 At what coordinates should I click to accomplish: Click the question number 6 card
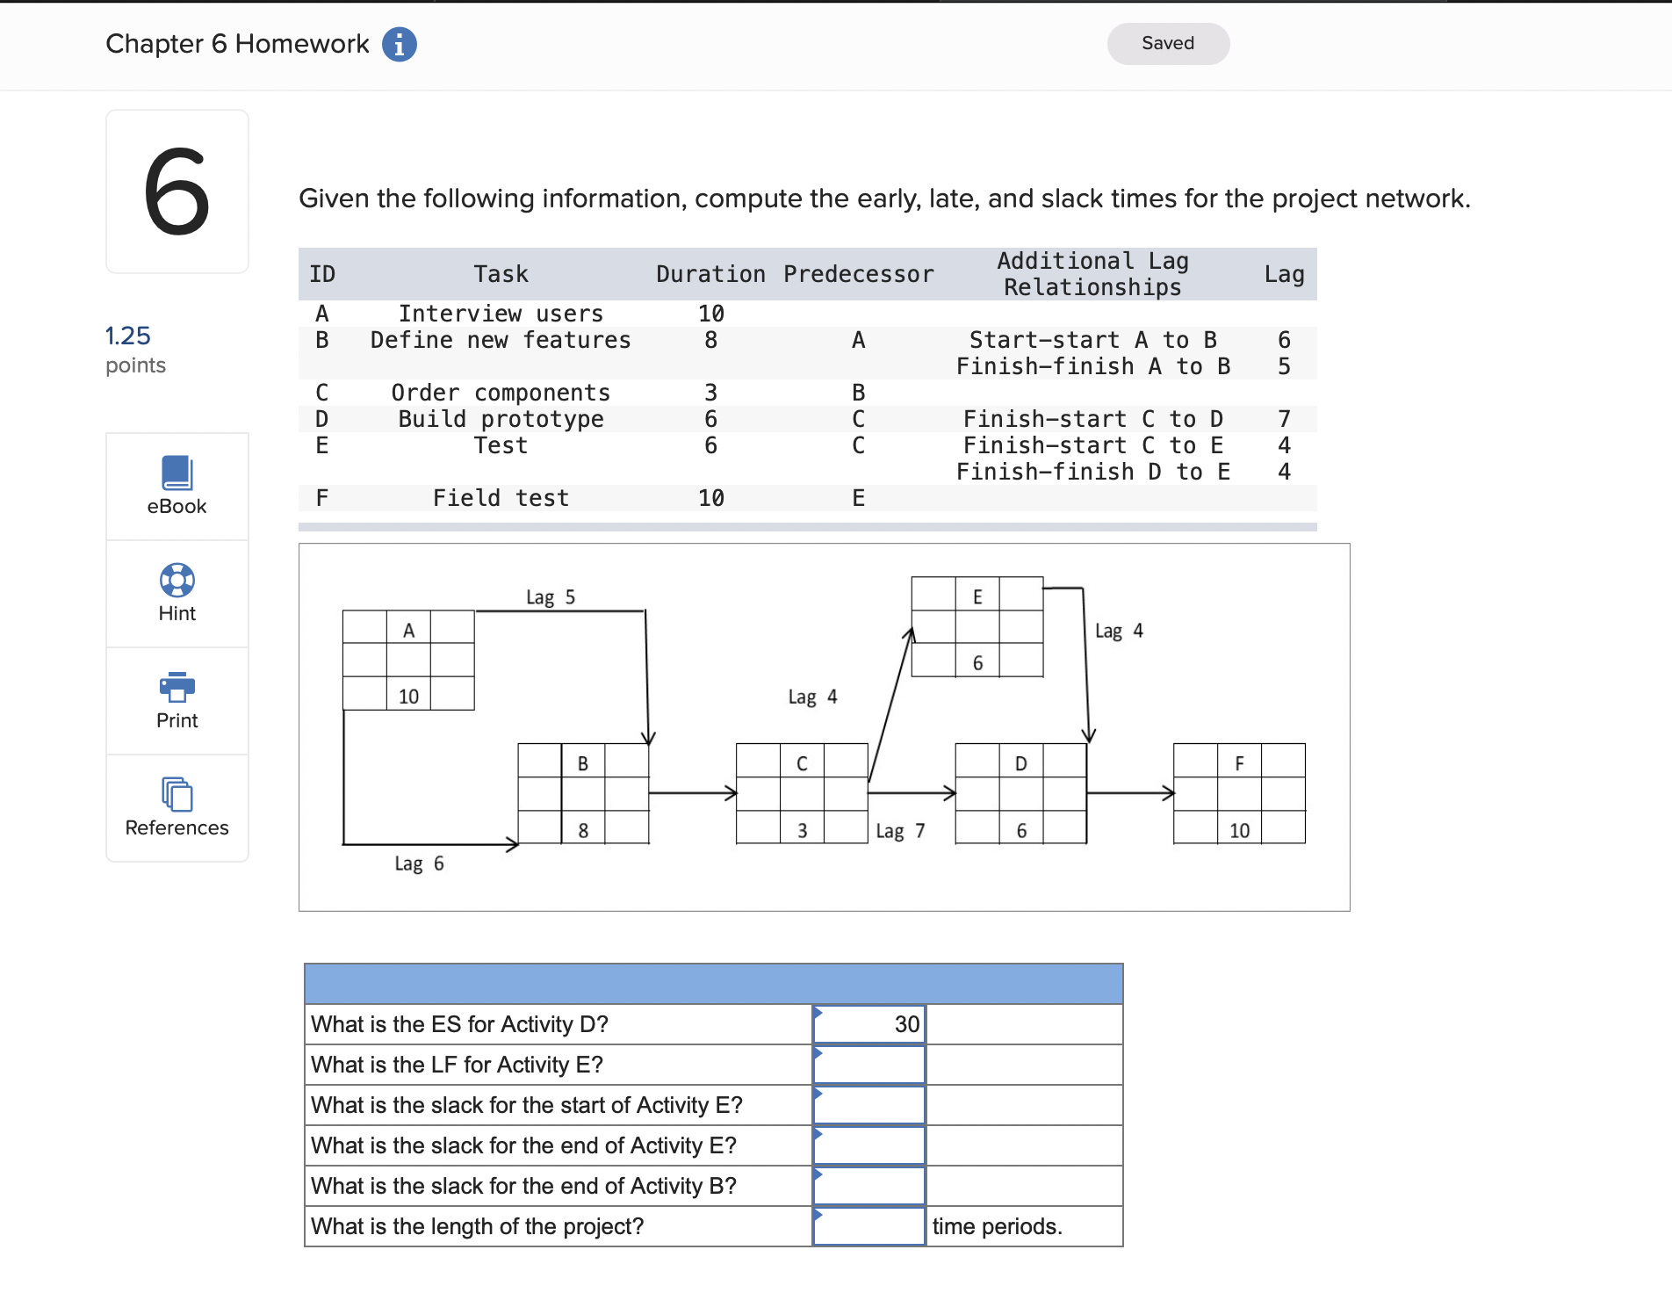pyautogui.click(x=177, y=190)
